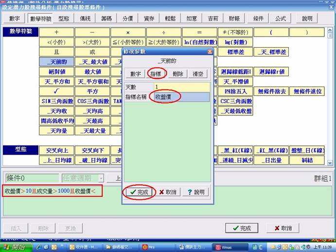Click 刪除 button in the dialog
The width and height of the screenshot is (336, 252).
[x=177, y=73]
